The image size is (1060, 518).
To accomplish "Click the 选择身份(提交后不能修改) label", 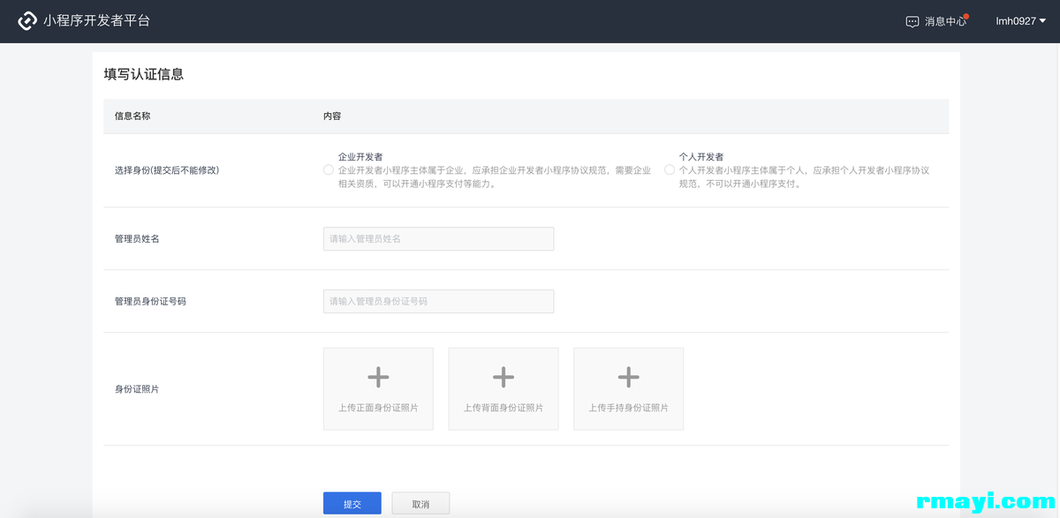I will [166, 169].
